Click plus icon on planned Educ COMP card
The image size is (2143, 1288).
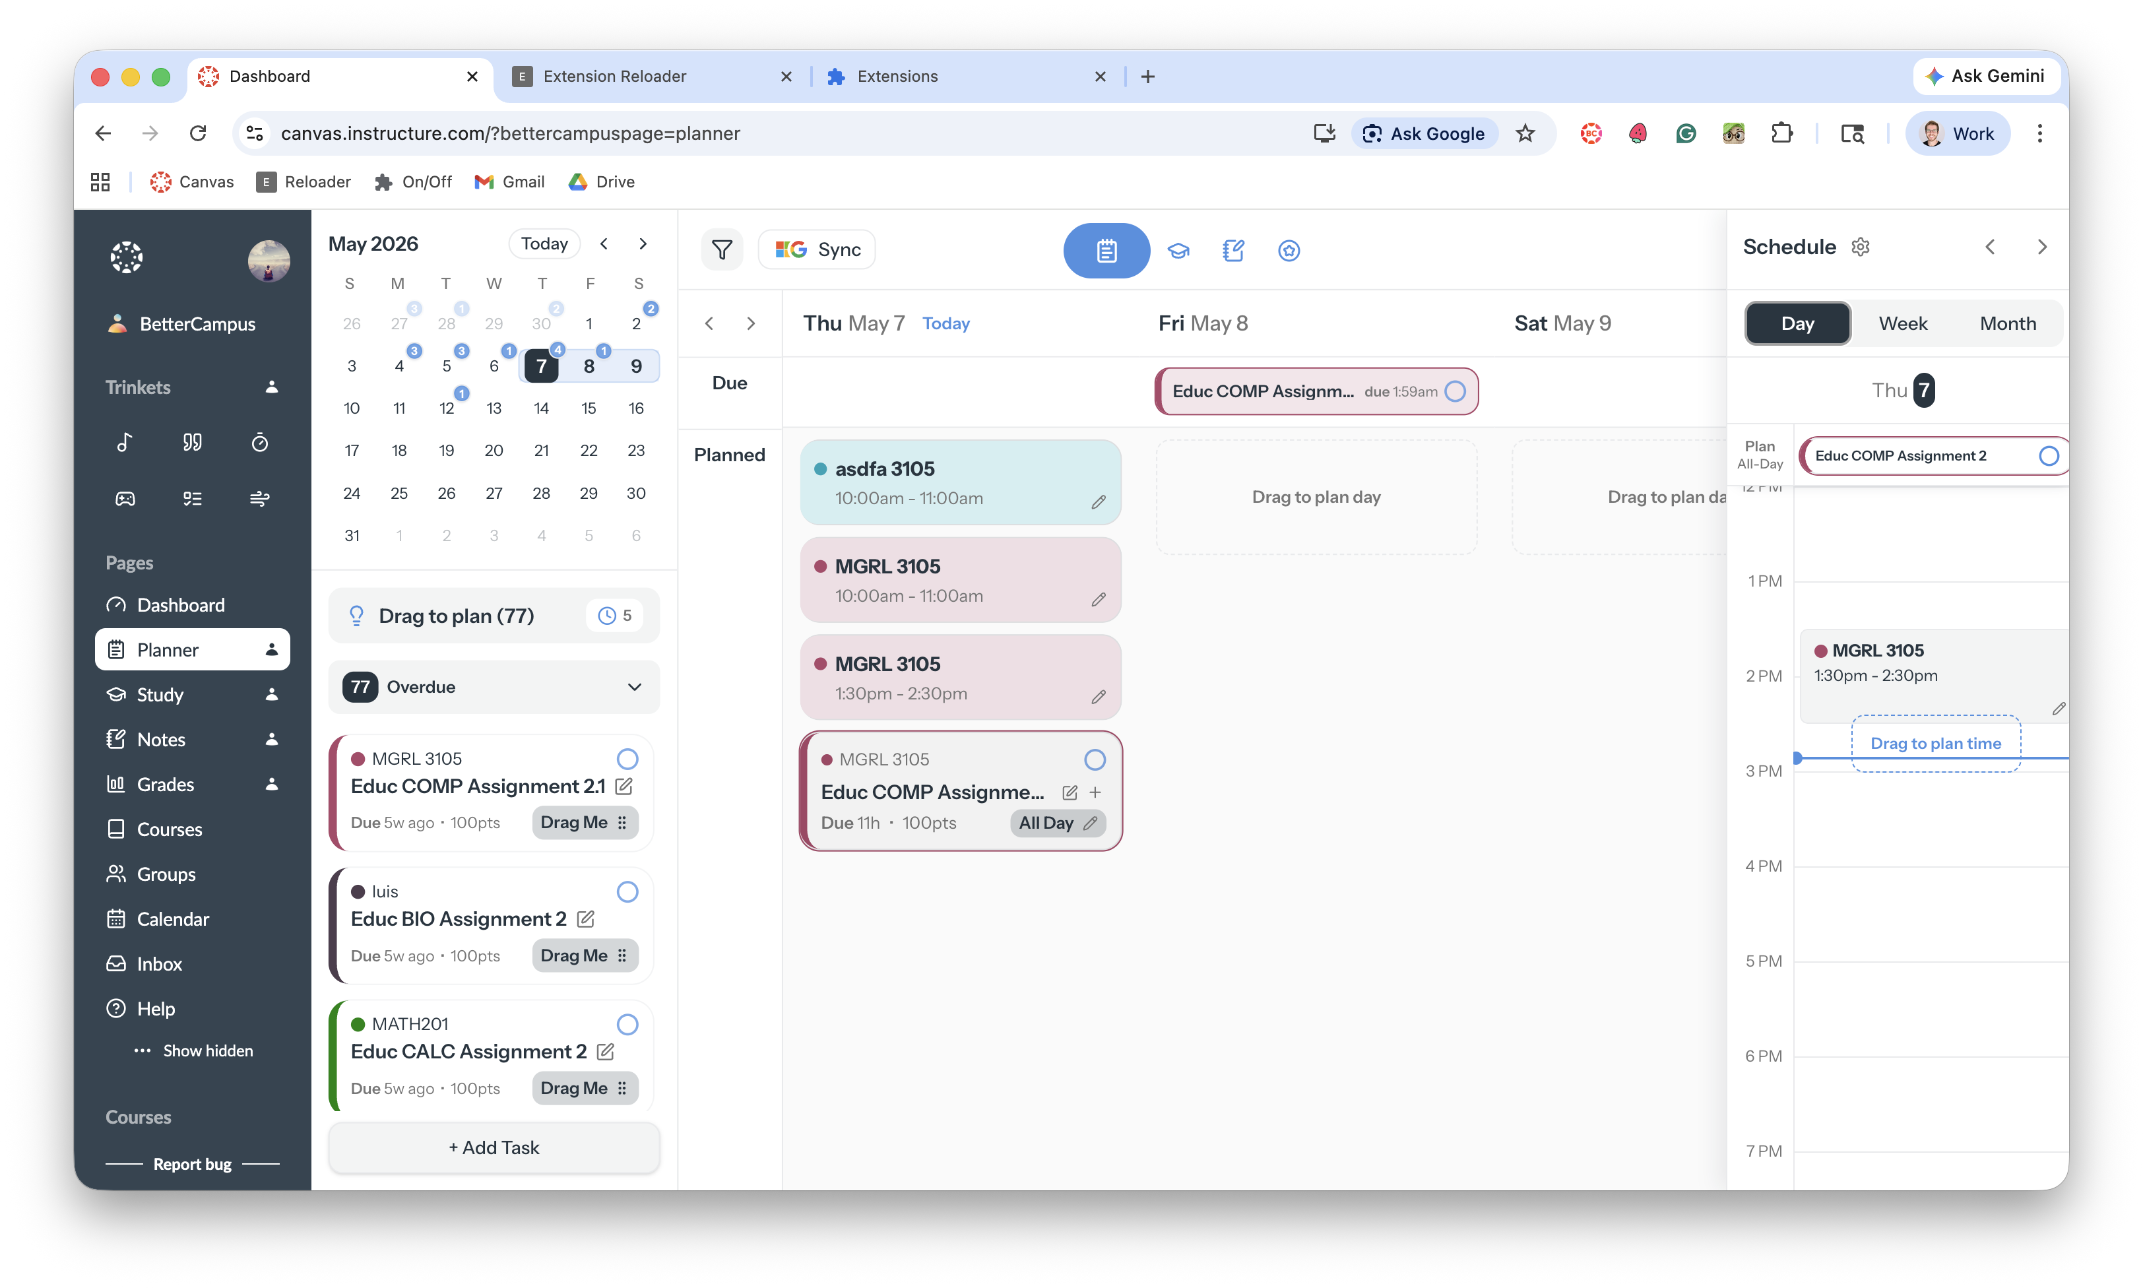[1095, 792]
